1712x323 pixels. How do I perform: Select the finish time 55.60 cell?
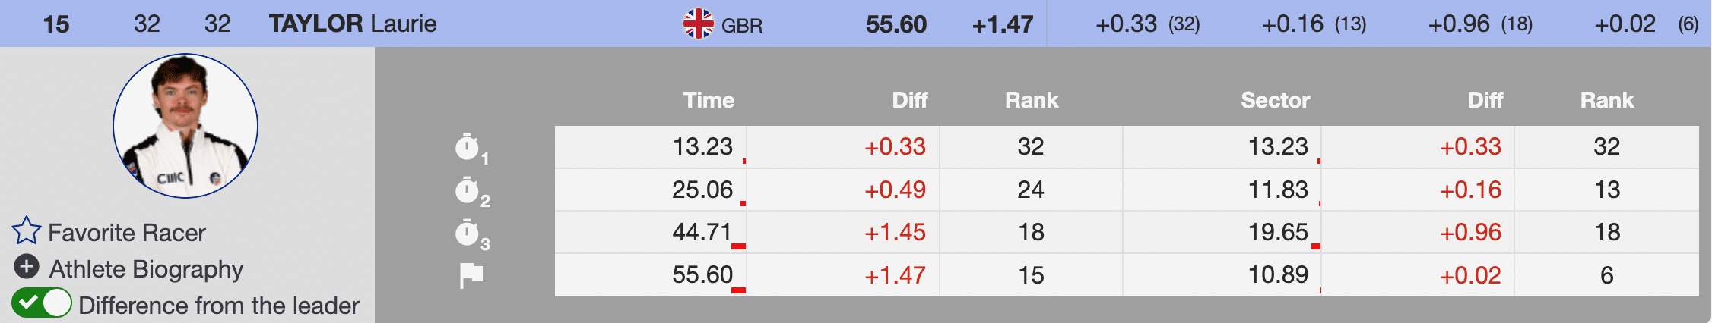click(x=702, y=275)
